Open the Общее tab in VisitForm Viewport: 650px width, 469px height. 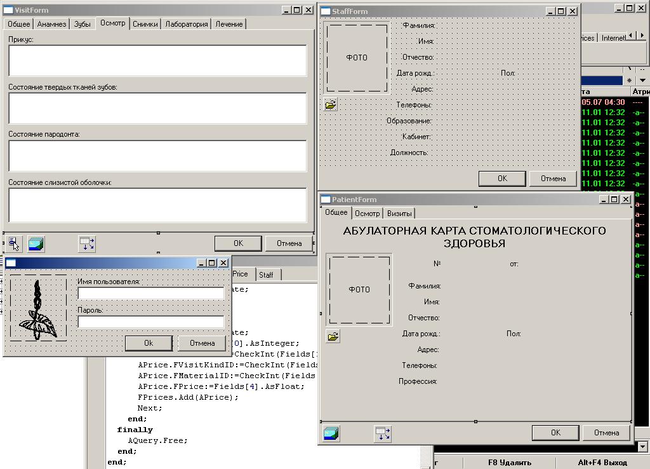click(x=18, y=24)
